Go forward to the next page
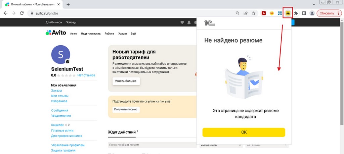Viewport: 344px width, 154px height. (x=13, y=13)
